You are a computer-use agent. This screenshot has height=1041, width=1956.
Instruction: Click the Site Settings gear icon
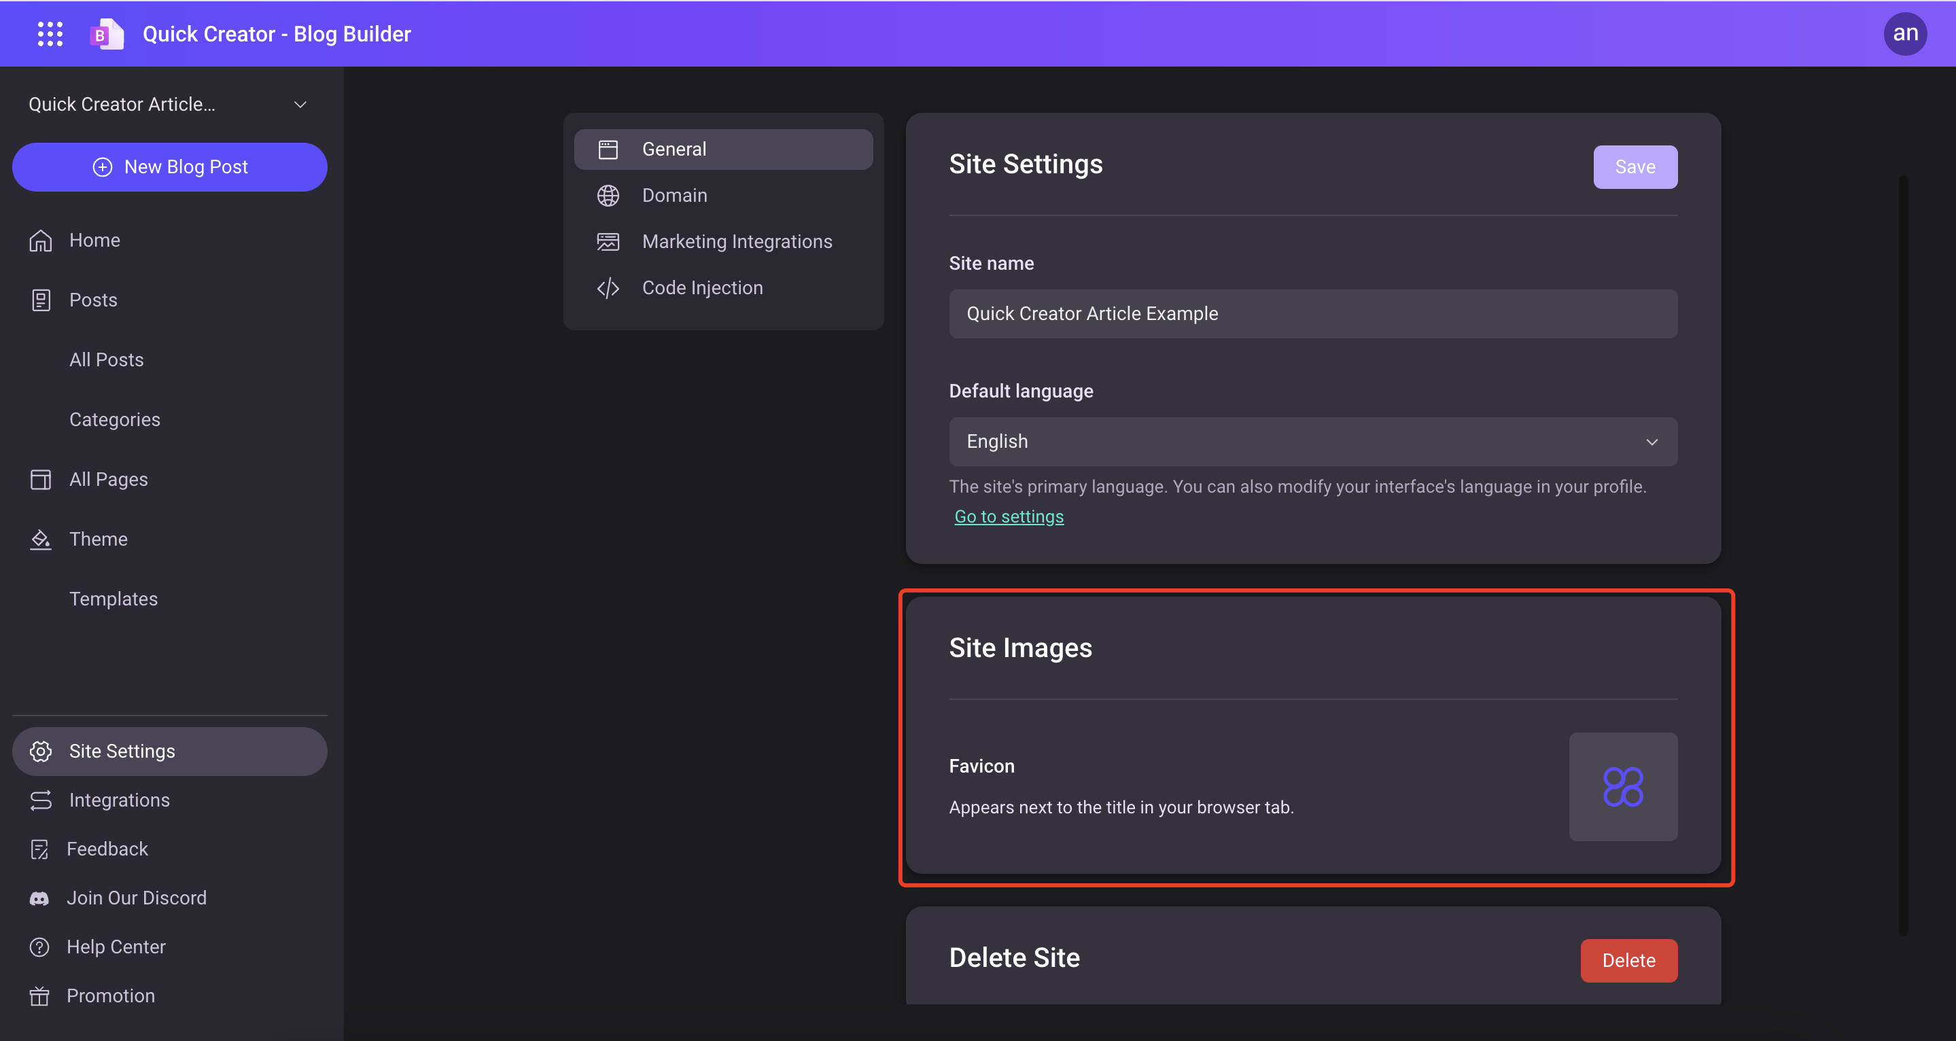click(40, 750)
